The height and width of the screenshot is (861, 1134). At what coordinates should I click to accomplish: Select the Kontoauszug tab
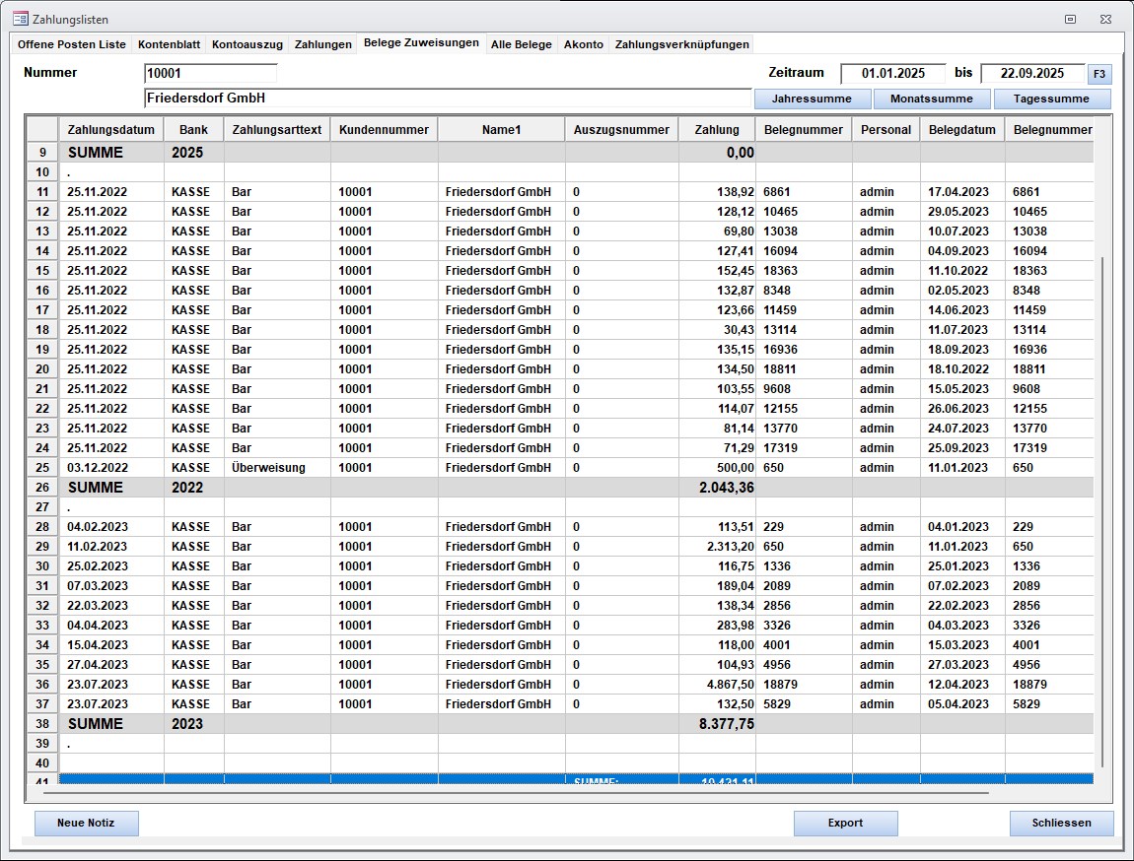pos(247,44)
